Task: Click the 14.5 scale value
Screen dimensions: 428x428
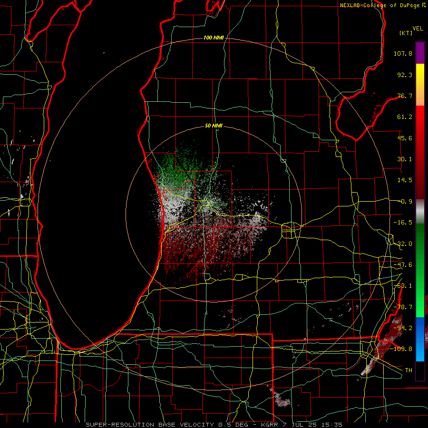Action: click(x=405, y=180)
